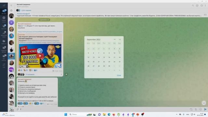Viewport: 208px width, 117px height.
Task: Open the Windows Start menu
Action: pos(66,114)
